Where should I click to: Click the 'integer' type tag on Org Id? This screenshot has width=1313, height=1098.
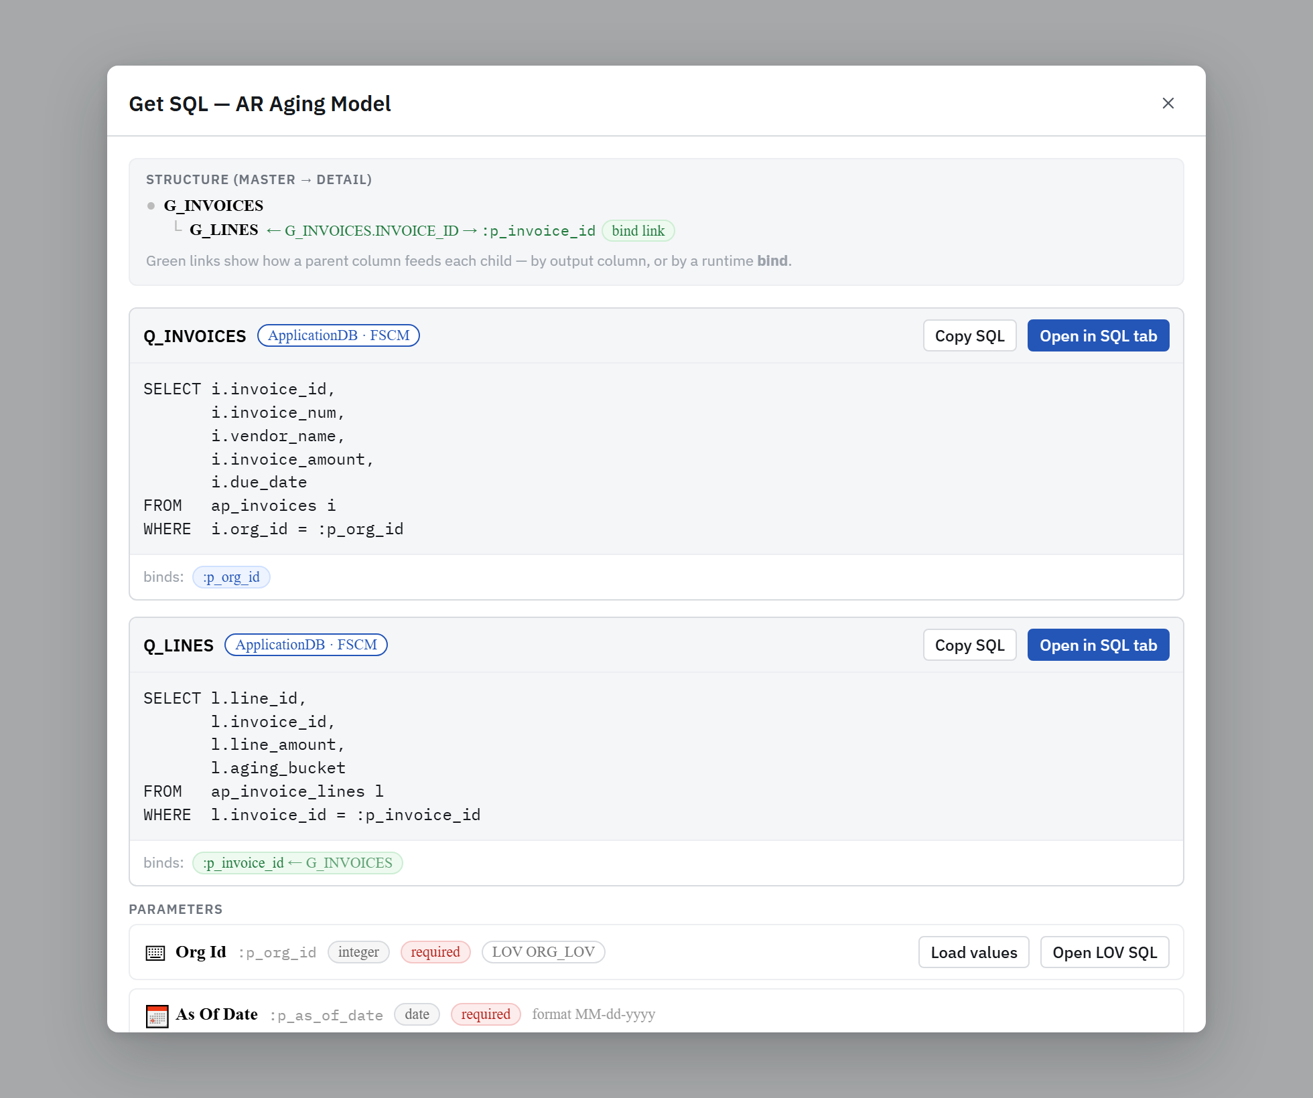(x=358, y=952)
